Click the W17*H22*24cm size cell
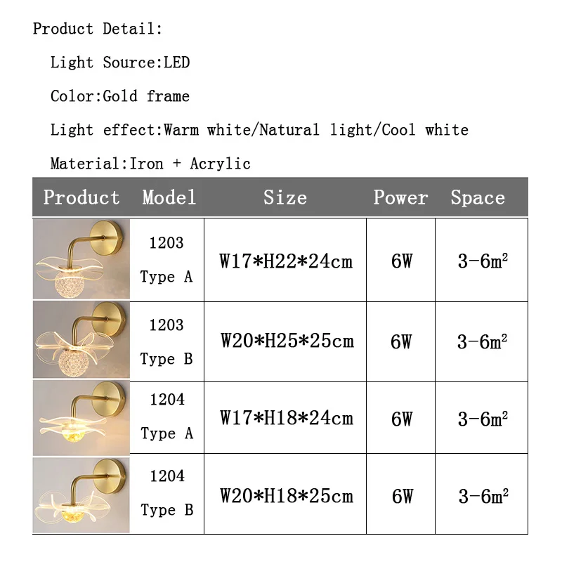562x562 pixels. [285, 260]
